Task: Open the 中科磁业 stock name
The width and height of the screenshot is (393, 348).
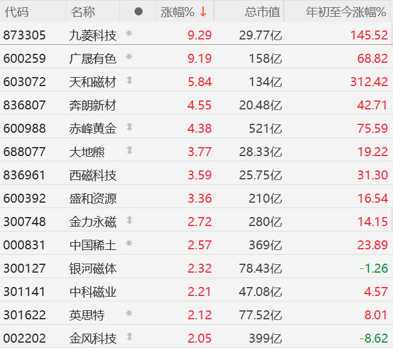Action: pos(93,292)
